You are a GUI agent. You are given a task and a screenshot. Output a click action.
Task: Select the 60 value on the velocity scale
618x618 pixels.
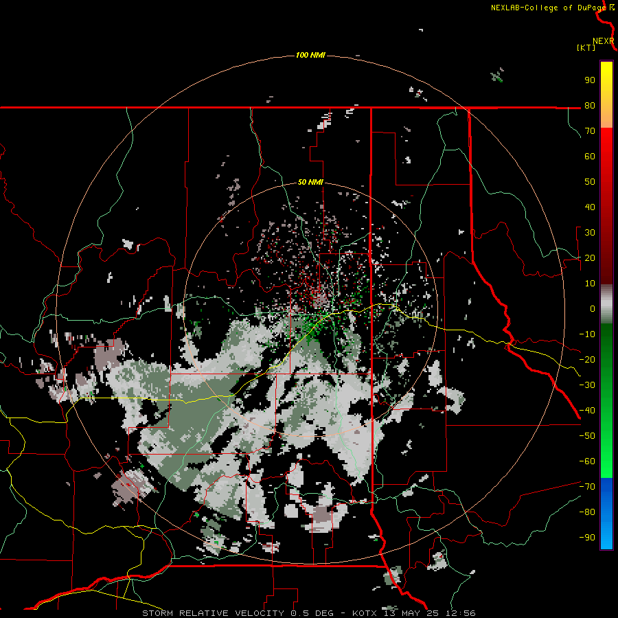pyautogui.click(x=590, y=157)
